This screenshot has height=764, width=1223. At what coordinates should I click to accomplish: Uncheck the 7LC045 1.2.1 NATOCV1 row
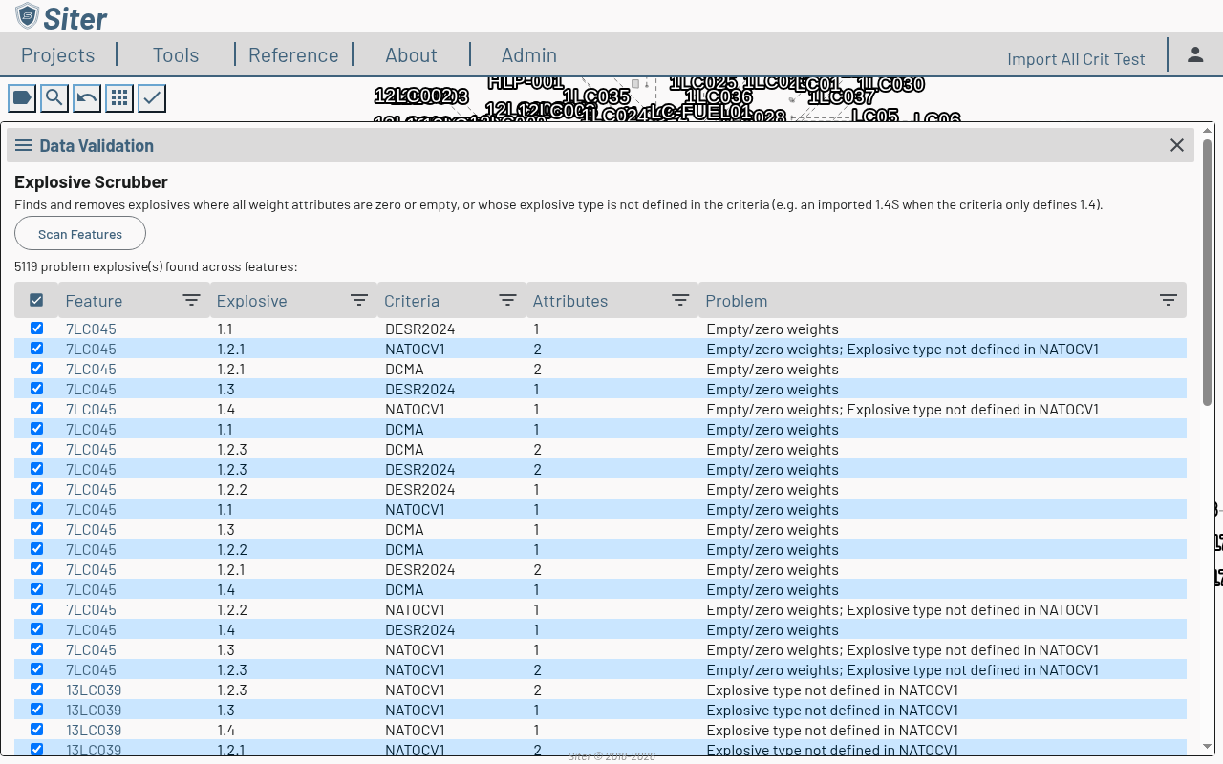click(36, 349)
